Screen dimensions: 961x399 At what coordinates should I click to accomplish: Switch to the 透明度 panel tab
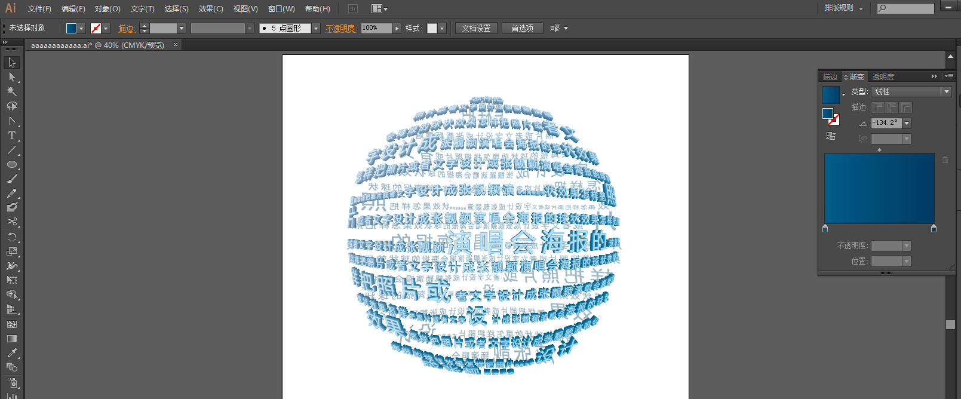[x=883, y=77]
